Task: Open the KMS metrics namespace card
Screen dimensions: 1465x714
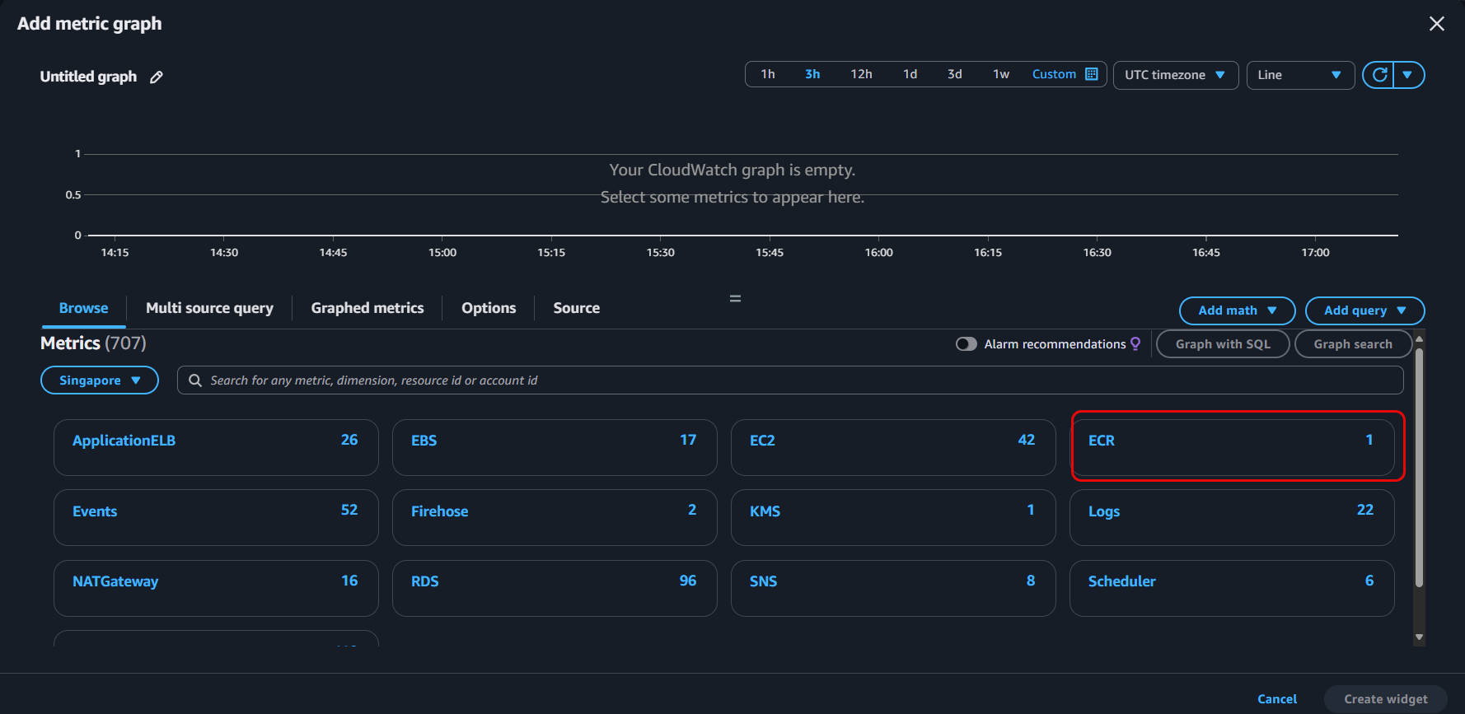Action: coord(893,517)
